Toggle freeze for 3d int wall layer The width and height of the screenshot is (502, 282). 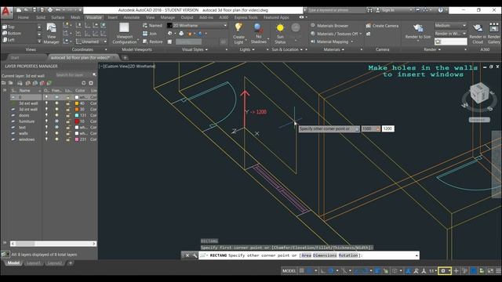56,110
